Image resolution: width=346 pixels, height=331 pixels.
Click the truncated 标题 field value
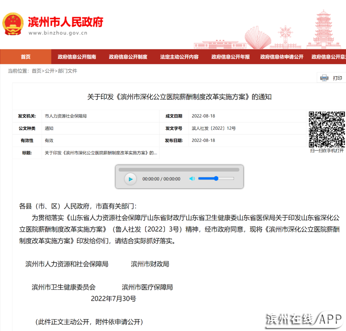tap(101, 153)
